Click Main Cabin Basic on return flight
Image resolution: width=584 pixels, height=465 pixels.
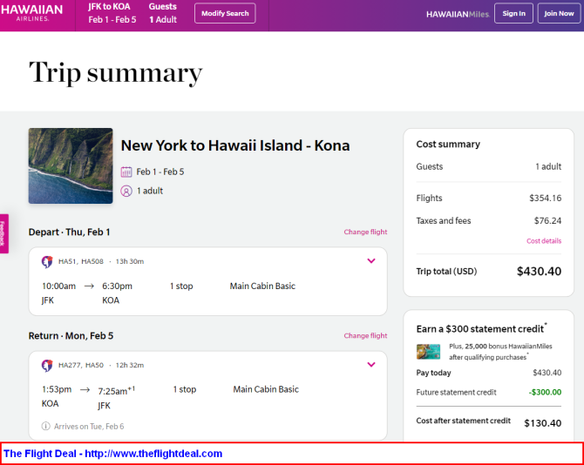click(266, 389)
